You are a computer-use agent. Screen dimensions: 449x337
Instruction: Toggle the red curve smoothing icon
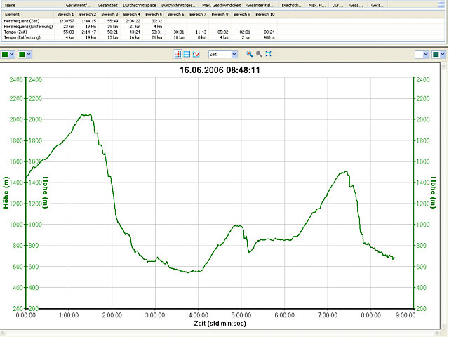click(x=196, y=54)
